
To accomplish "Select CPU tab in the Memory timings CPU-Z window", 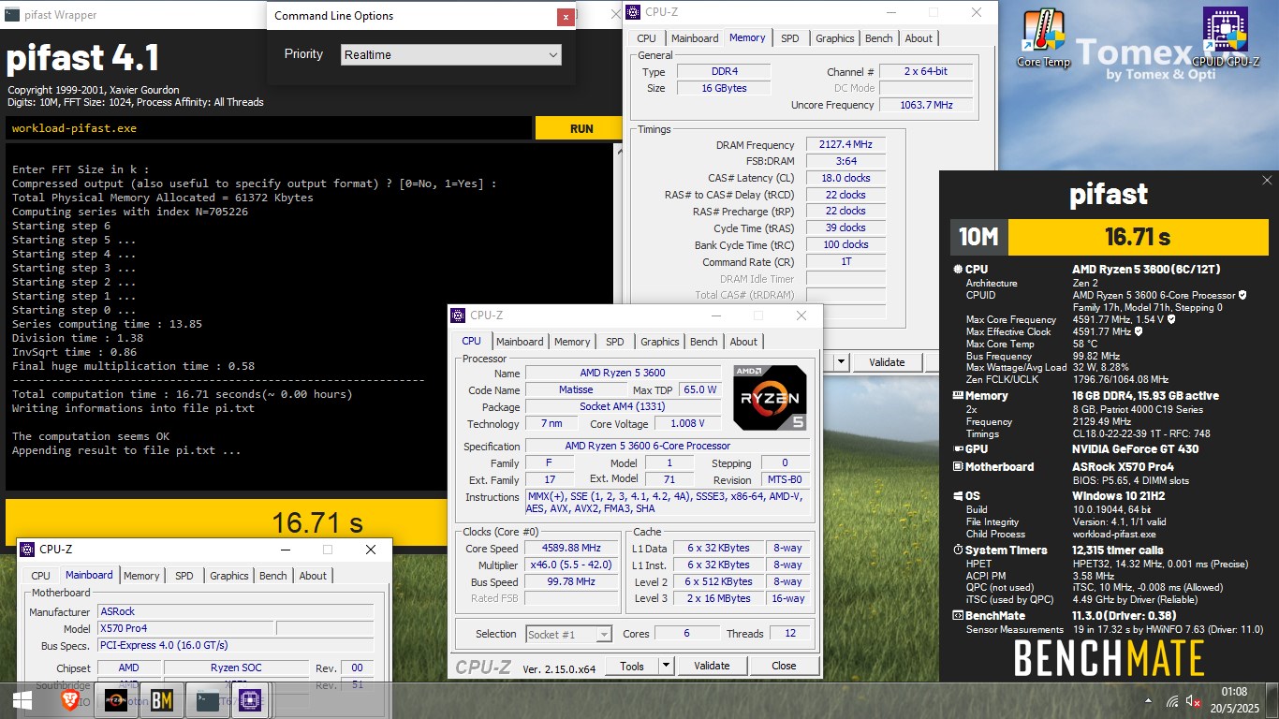I will [646, 38].
